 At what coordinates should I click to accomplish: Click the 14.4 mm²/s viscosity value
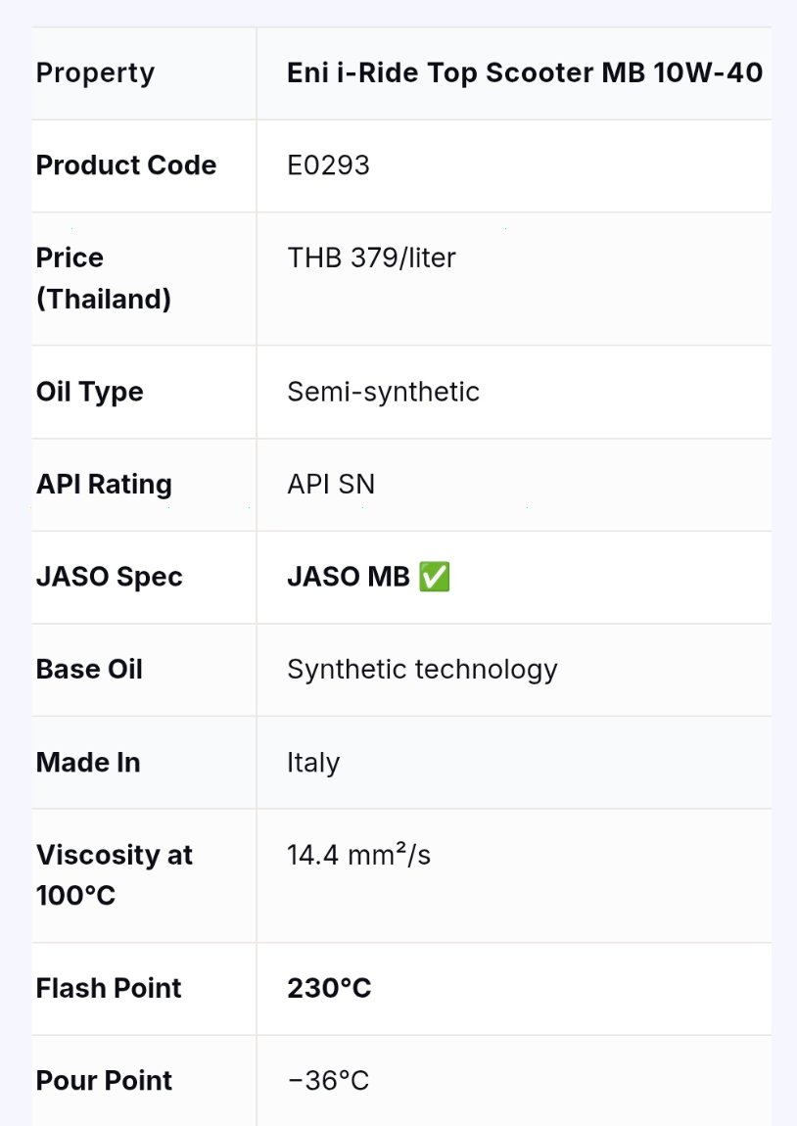pos(358,855)
